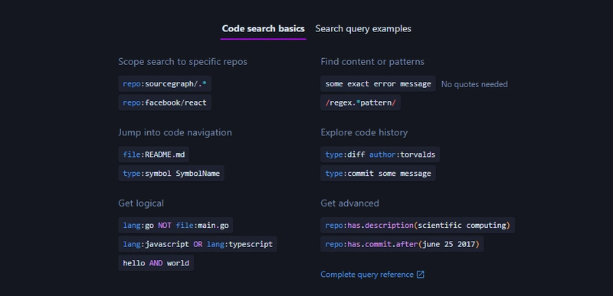Open the Search query examples tab

tap(363, 29)
